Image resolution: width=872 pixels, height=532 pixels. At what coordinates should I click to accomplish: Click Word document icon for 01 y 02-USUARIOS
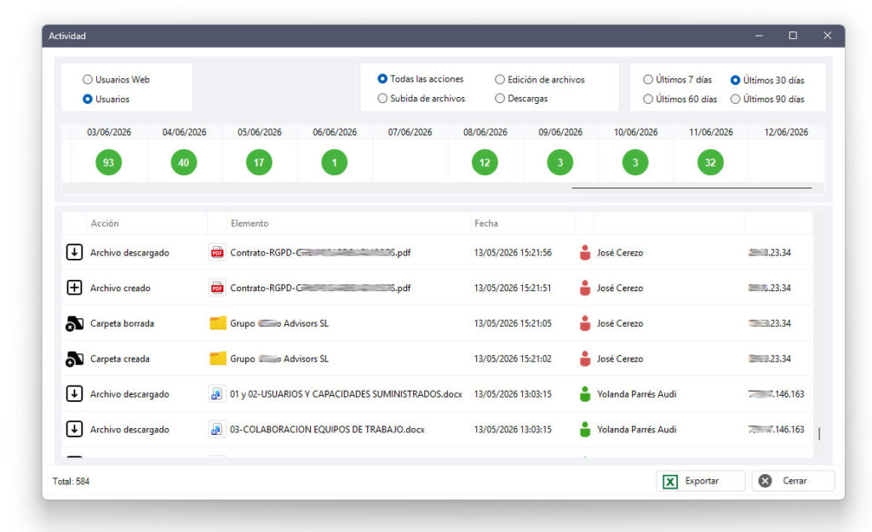(x=216, y=394)
